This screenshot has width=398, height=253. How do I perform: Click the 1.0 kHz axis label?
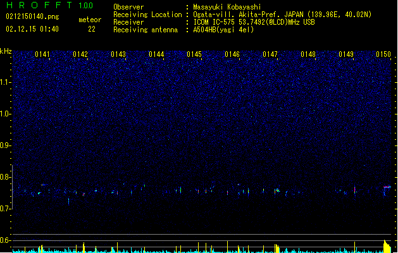pyautogui.click(x=6, y=114)
